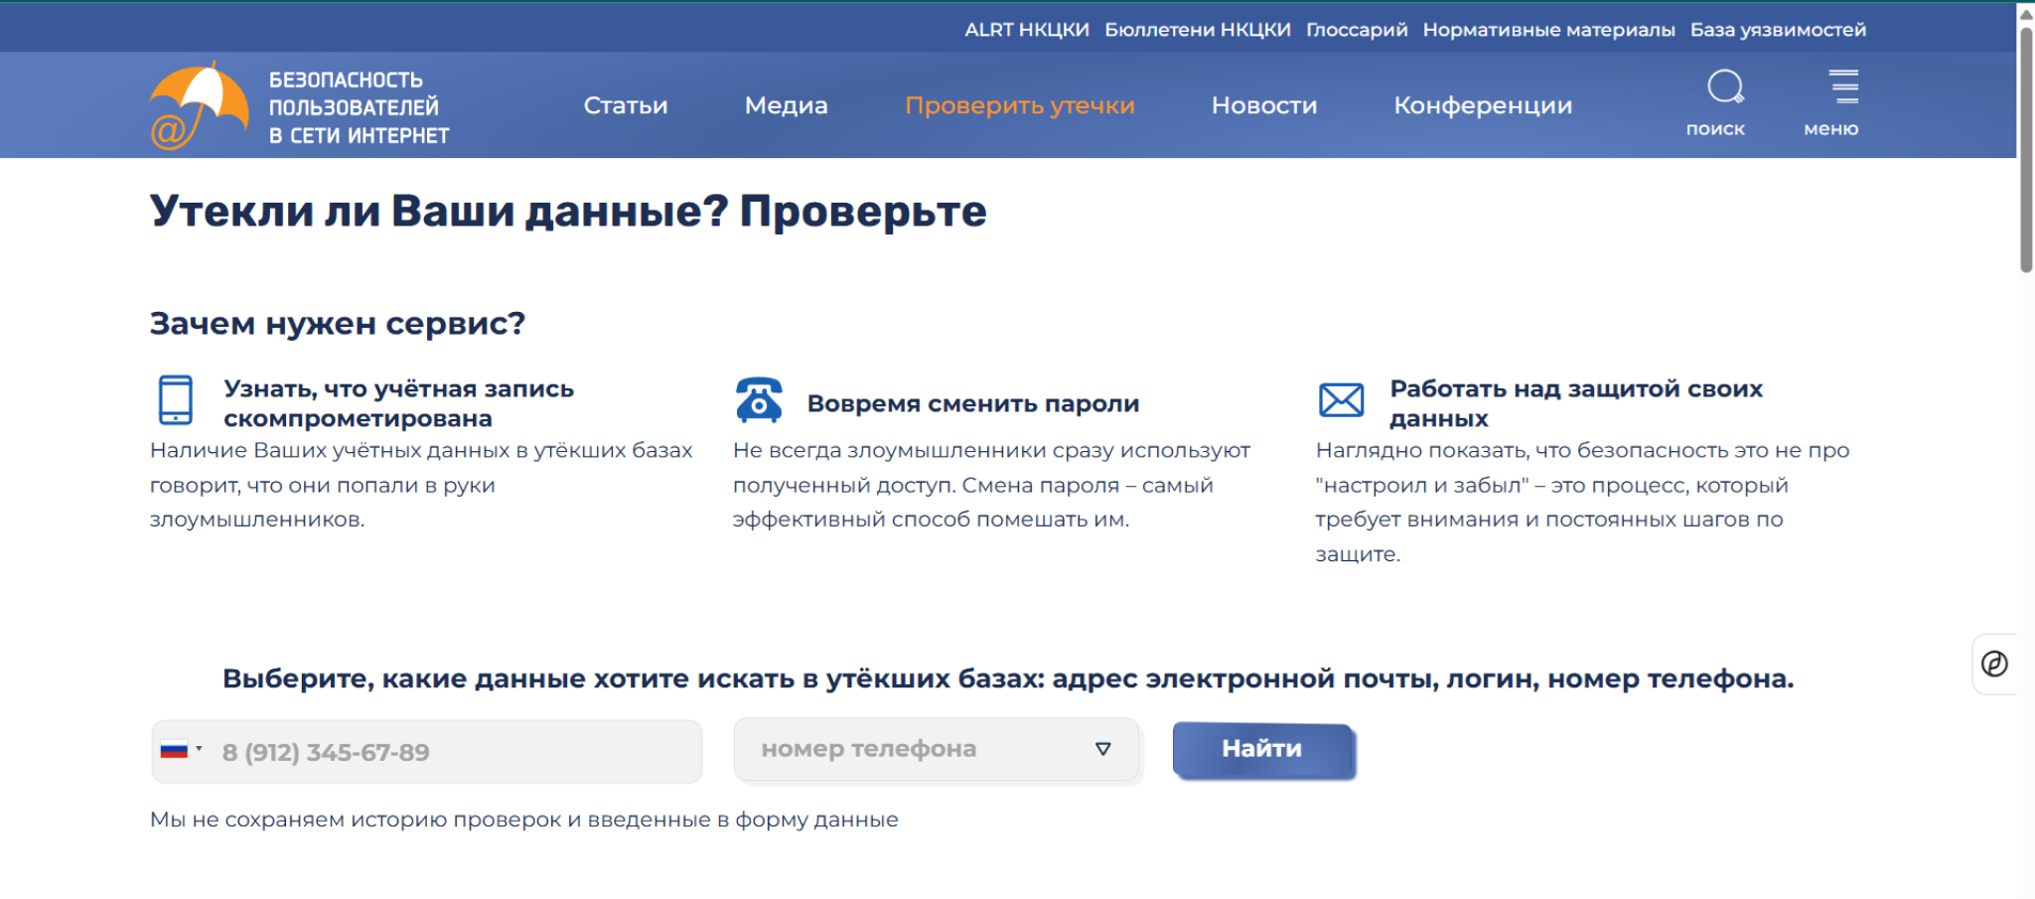Open the «ALRT НКЦКИ» top link
The height and width of the screenshot is (899, 2035).
point(1026,30)
